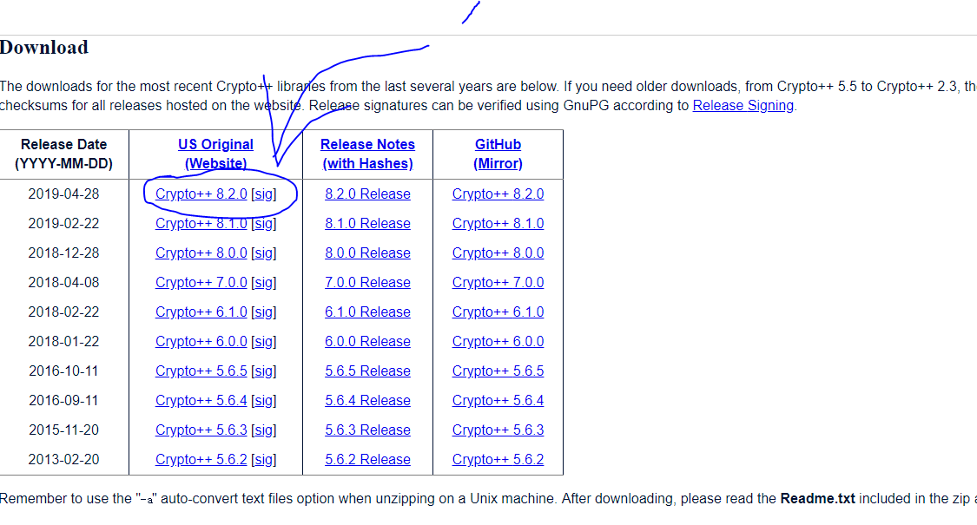Open the GitHub mirror for Crypto++ 6.0.0
The image size is (977, 525).
(498, 341)
